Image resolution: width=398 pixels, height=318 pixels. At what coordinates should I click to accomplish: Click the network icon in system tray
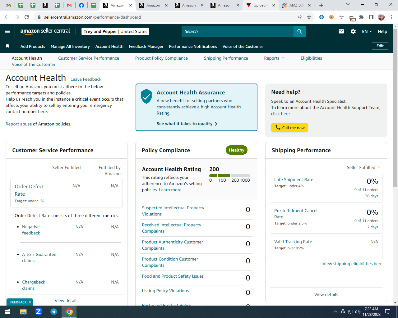pyautogui.click(x=350, y=312)
